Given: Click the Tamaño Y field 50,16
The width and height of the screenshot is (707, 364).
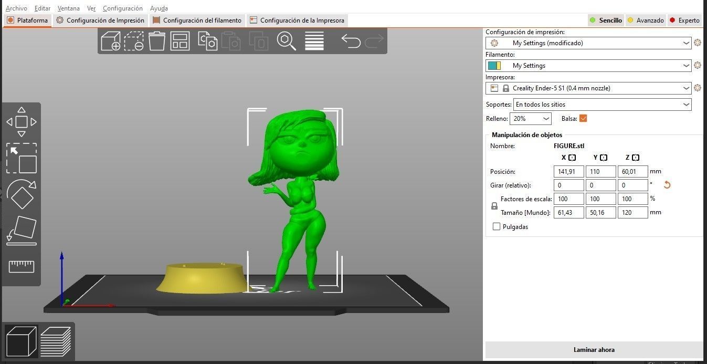Looking at the screenshot, I should click(x=600, y=212).
